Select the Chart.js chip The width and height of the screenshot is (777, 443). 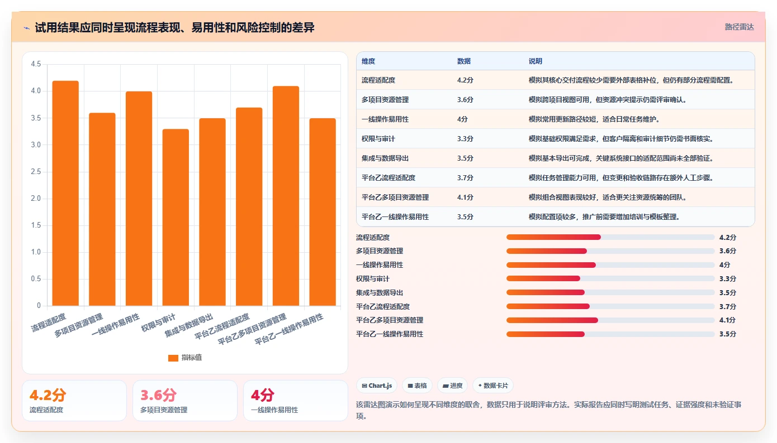click(x=377, y=386)
